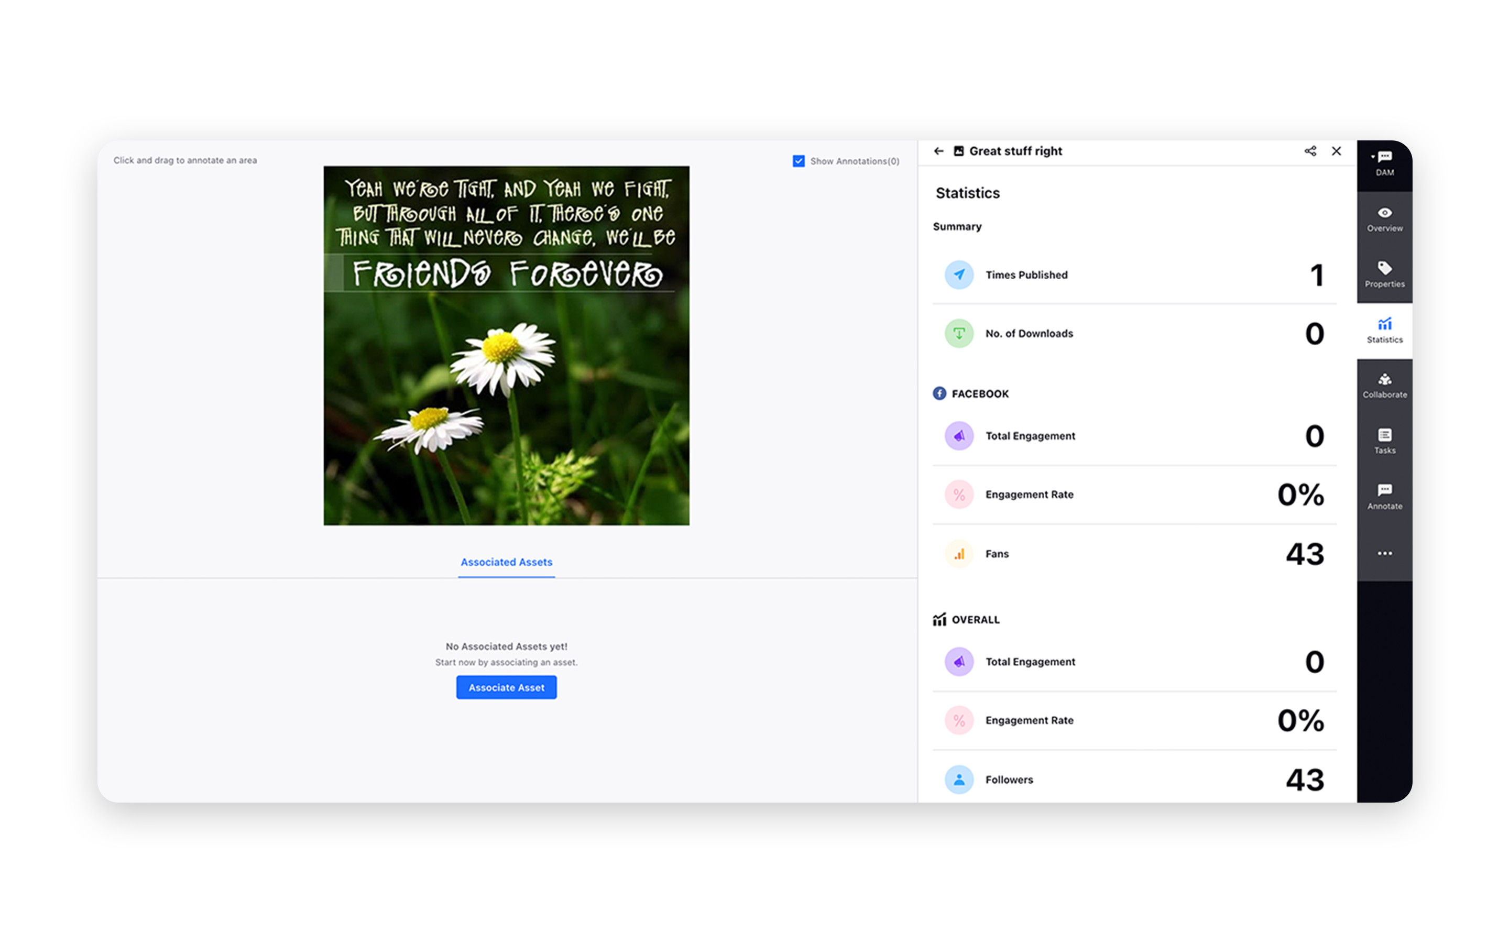Click the share icon in the panel header
Screen dimensions: 1509x943
point(1310,151)
